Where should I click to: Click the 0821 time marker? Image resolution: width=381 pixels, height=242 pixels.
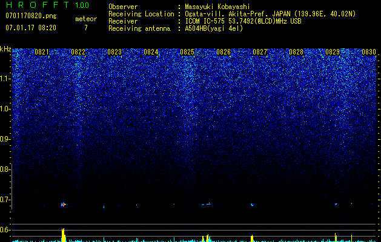click(x=42, y=52)
